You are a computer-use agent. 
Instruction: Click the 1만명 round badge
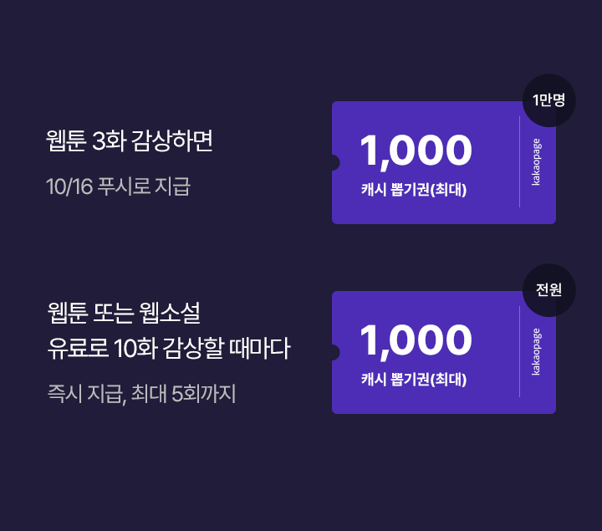pos(548,100)
